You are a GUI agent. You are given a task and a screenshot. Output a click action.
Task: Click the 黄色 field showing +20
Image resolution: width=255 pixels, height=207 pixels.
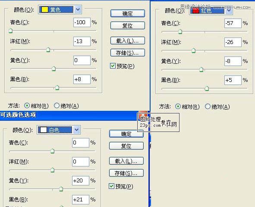coord(81,181)
